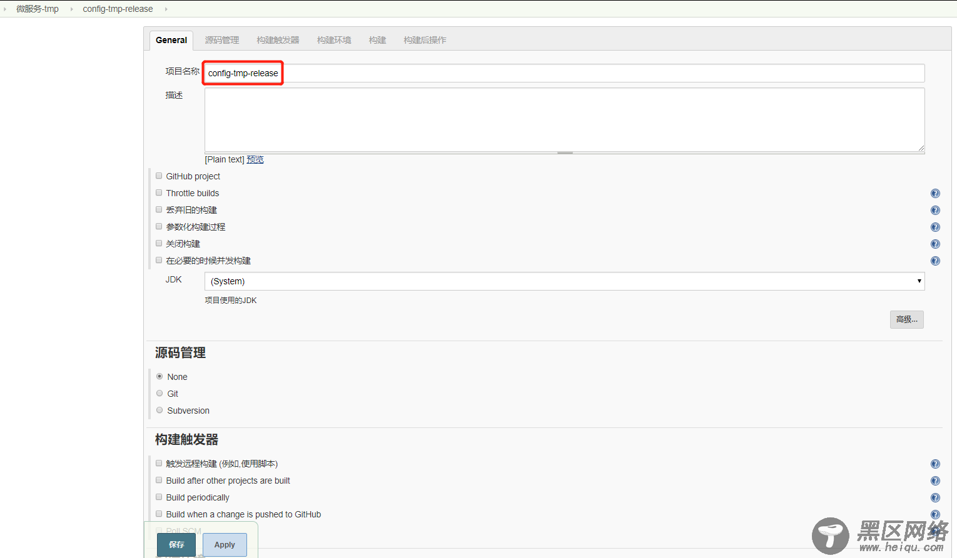Check the 参数化构建过程 option
Image resolution: width=957 pixels, height=558 pixels.
[x=159, y=227]
